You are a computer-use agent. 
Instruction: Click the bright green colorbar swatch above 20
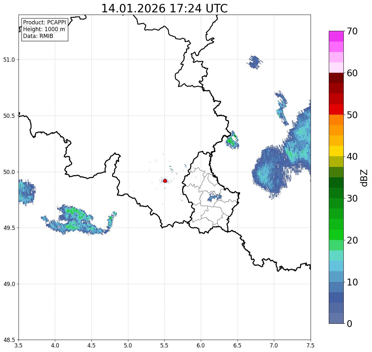click(336, 234)
